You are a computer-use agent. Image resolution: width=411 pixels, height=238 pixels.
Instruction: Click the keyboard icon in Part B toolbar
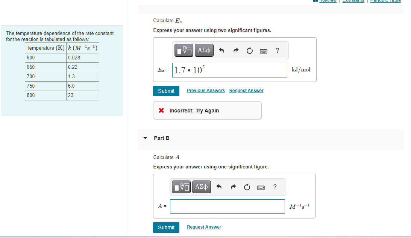pos(261,187)
